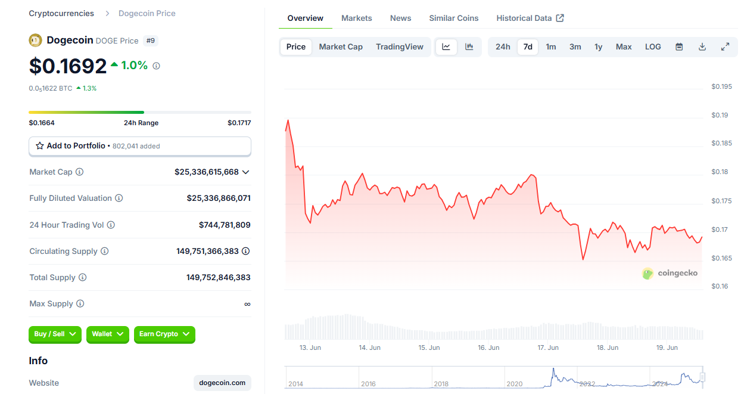
Task: Click the #9 rank badge
Action: click(x=151, y=41)
